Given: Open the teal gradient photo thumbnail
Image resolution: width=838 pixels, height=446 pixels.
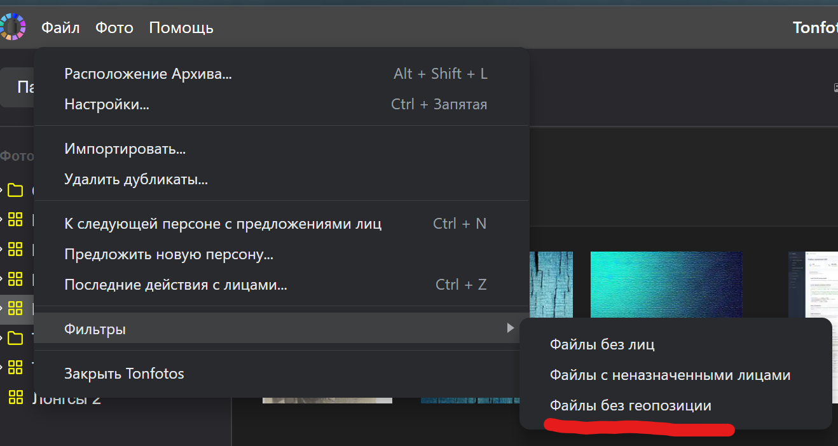Looking at the screenshot, I should [x=666, y=284].
